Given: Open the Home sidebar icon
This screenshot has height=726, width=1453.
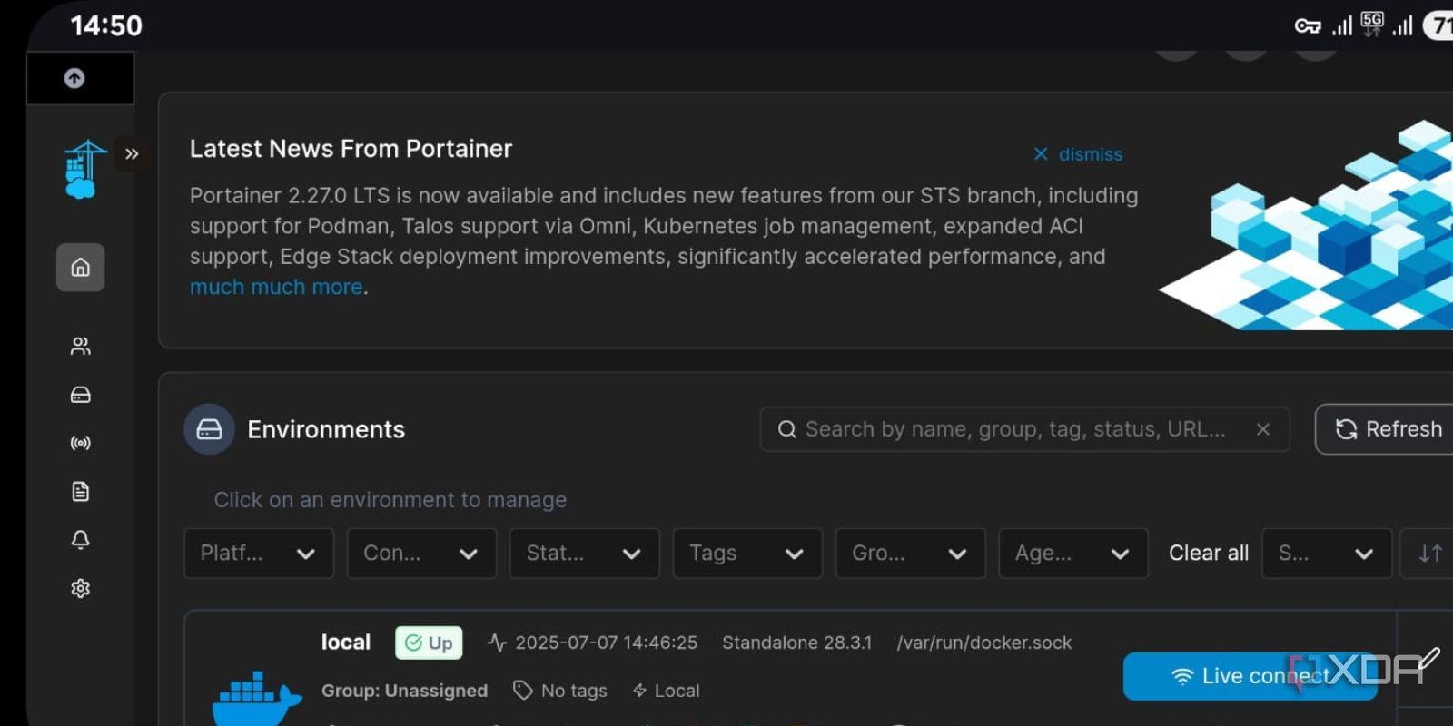Looking at the screenshot, I should click(x=80, y=267).
